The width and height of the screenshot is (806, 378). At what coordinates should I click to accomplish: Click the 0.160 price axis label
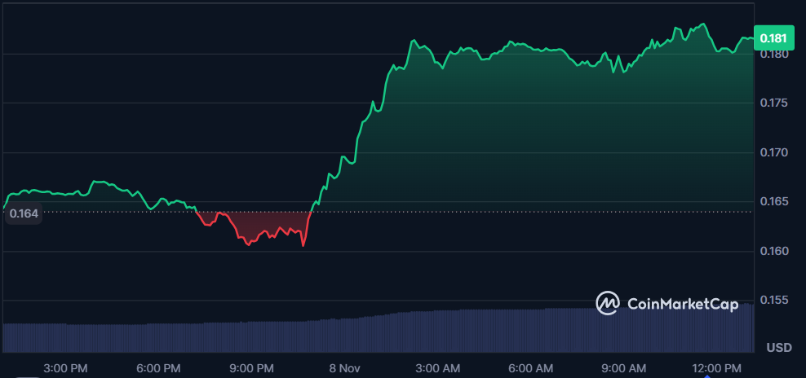point(773,251)
